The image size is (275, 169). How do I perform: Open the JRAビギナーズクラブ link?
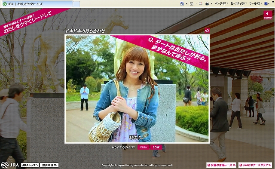[x=255, y=165]
